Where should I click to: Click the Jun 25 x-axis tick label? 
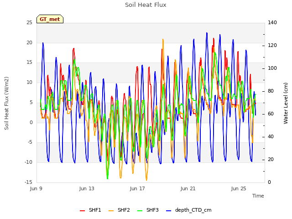[239, 188]
